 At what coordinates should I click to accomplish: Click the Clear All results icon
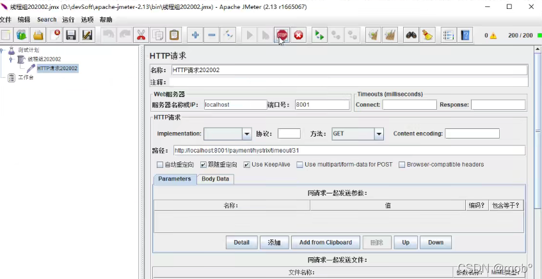pyautogui.click(x=390, y=35)
